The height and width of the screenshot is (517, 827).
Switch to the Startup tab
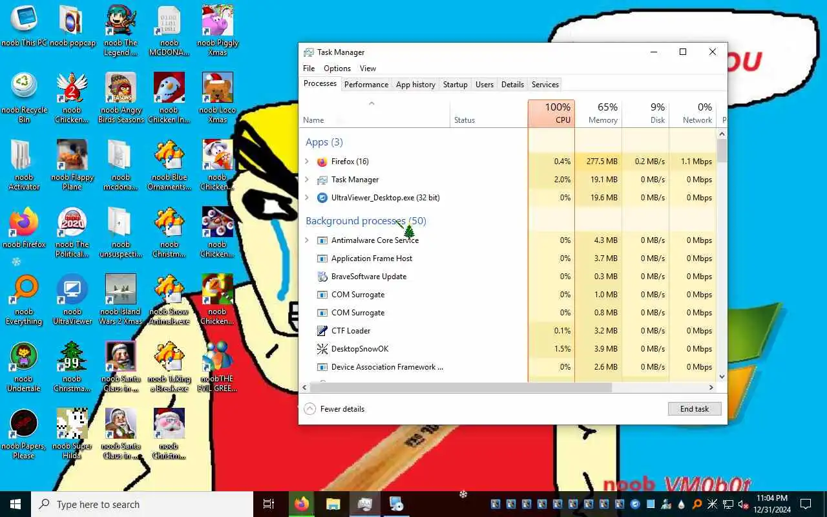tap(455, 85)
